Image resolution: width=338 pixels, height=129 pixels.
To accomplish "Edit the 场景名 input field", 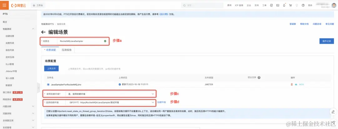I will 83,41.
